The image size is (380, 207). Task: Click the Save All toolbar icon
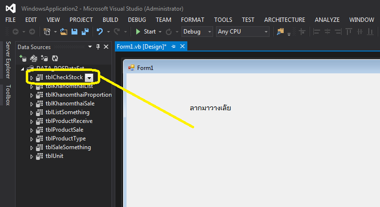[85, 32]
